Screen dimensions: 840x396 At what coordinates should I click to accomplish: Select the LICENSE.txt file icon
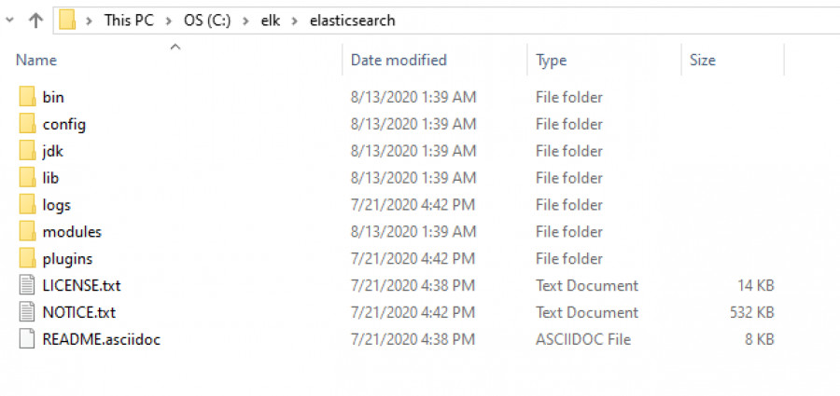pyautogui.click(x=27, y=286)
